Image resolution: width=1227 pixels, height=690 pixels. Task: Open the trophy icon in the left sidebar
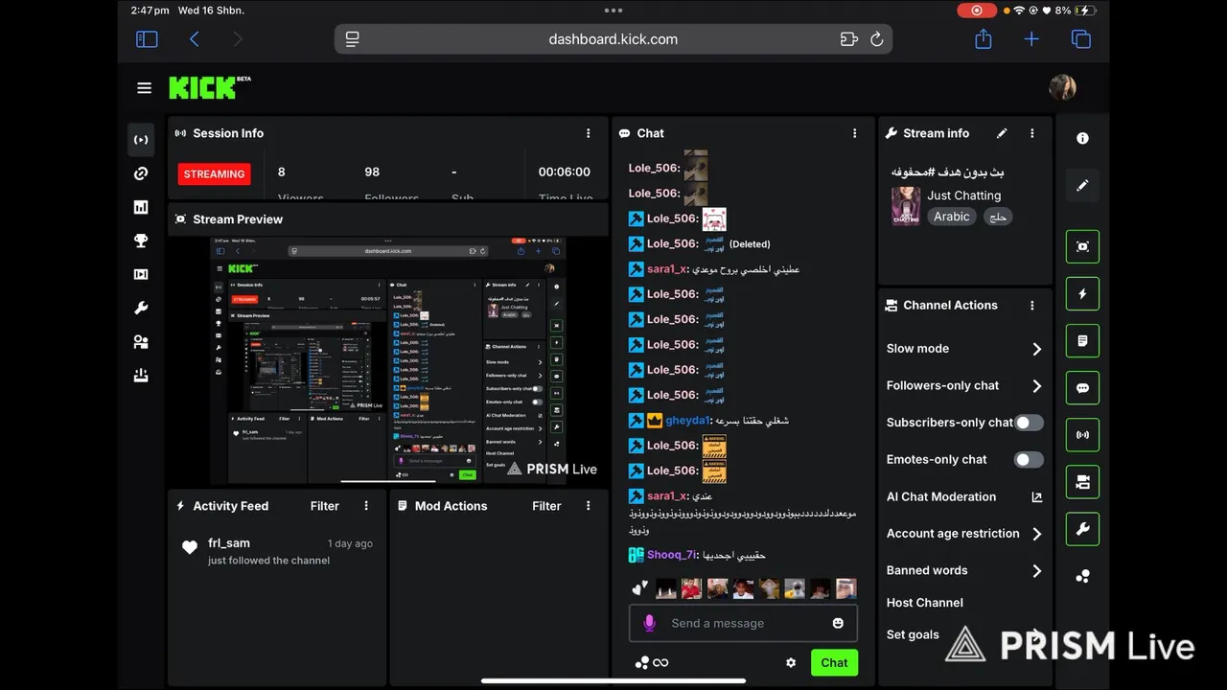coord(141,241)
